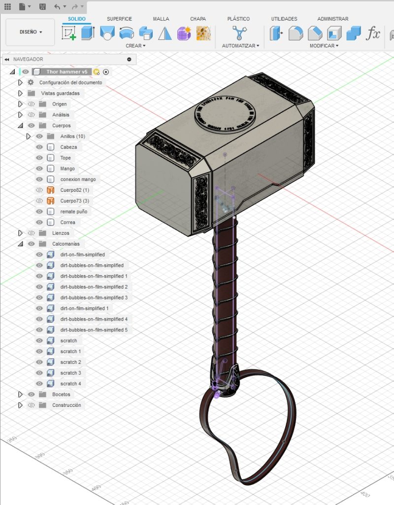Show the Cuerpo82 (1) body
Image resolution: width=394 pixels, height=505 pixels.
coord(39,190)
